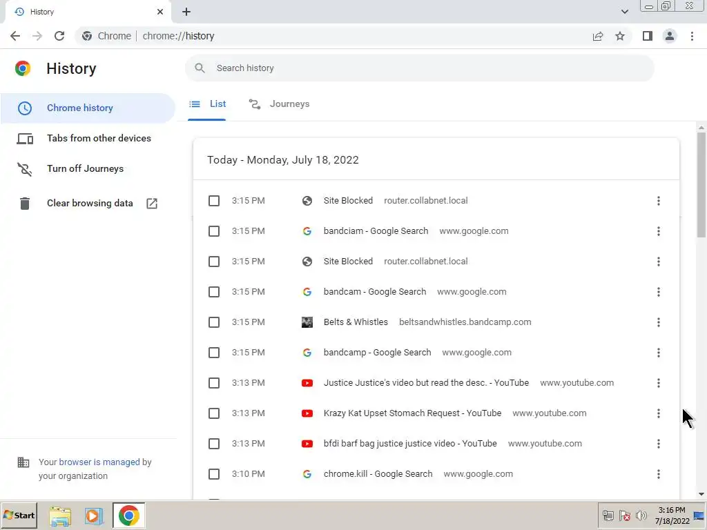
Task: Click the search magnifier icon
Action: click(x=200, y=68)
